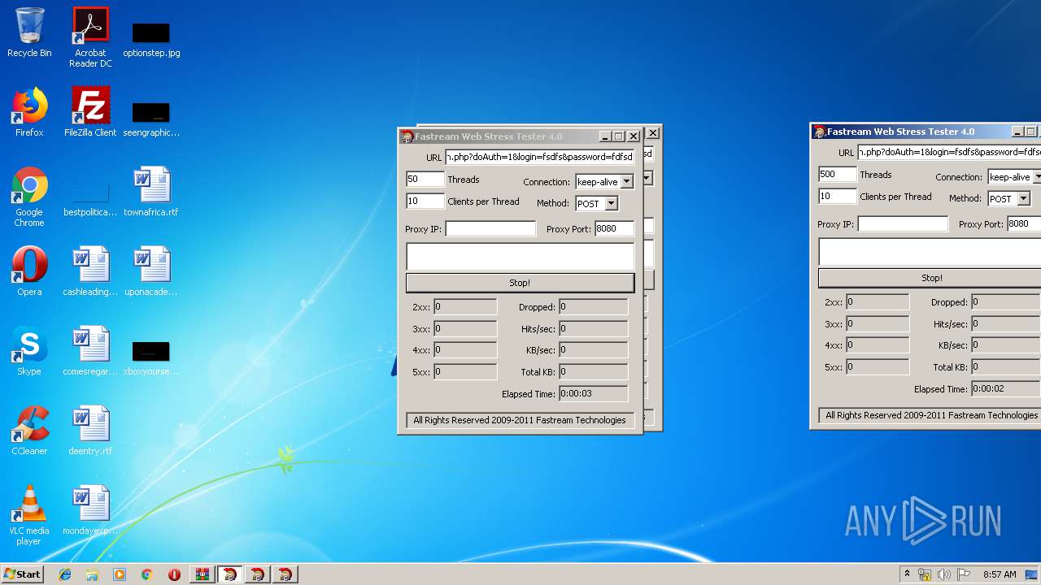This screenshot has height=585, width=1041.
Task: Launch Acrobat Reader DC from desktop
Action: click(x=90, y=37)
